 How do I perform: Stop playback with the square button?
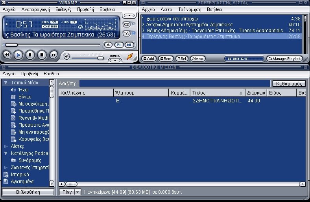pyautogui.click(x=42, y=55)
